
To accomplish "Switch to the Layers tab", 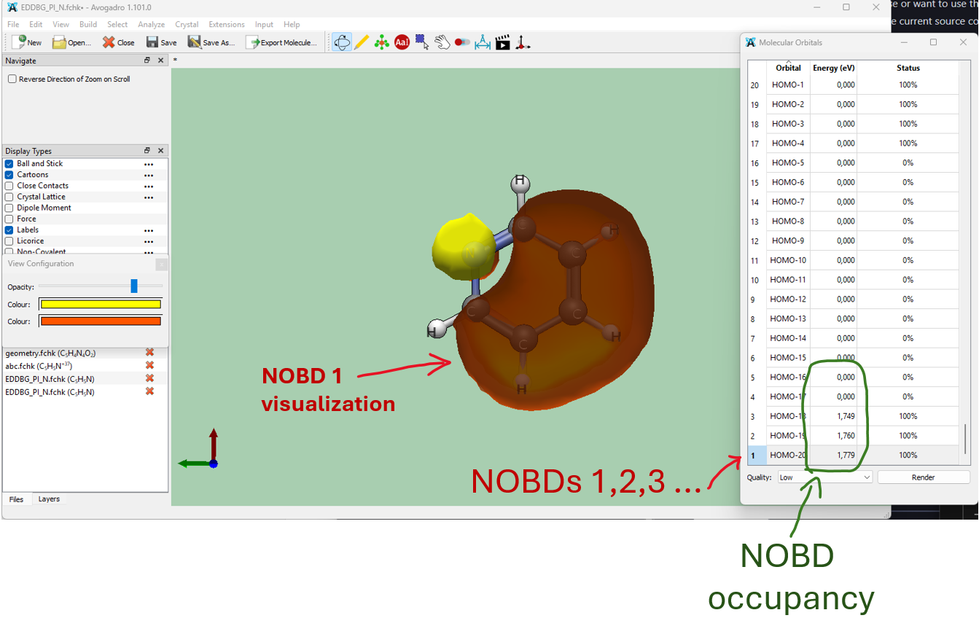I will 49,499.
